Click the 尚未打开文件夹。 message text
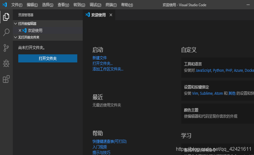254x155 pixels. click(32, 48)
